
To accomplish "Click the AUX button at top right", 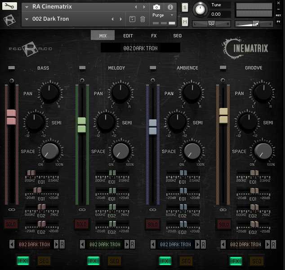I will [278, 15].
